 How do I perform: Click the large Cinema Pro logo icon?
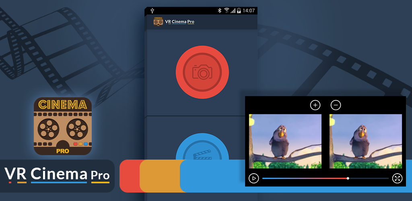(x=63, y=126)
